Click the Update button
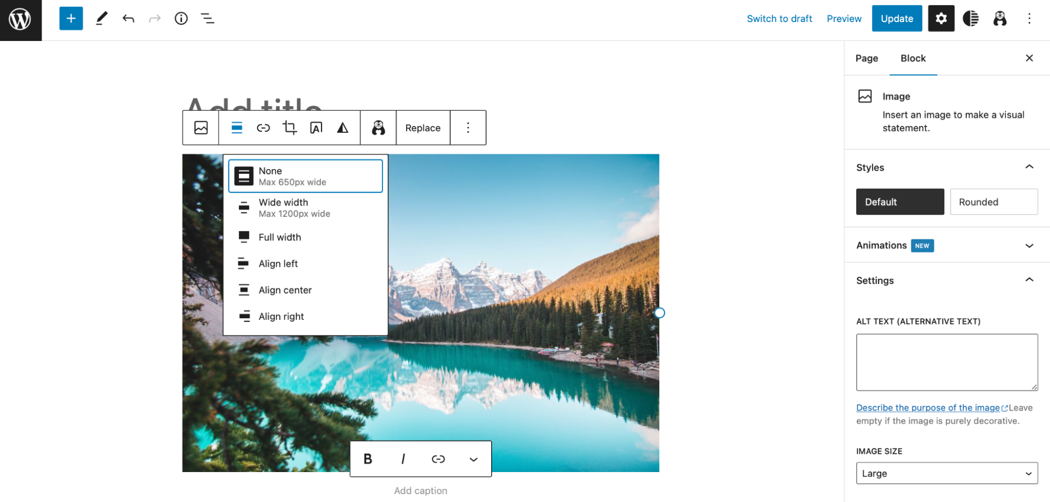 (x=897, y=18)
